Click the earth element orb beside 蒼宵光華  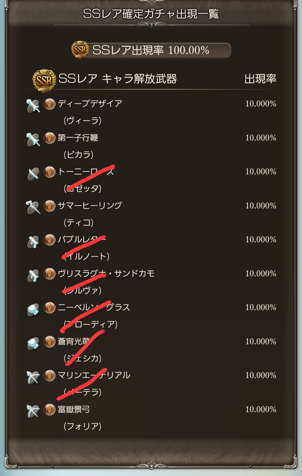[50, 342]
